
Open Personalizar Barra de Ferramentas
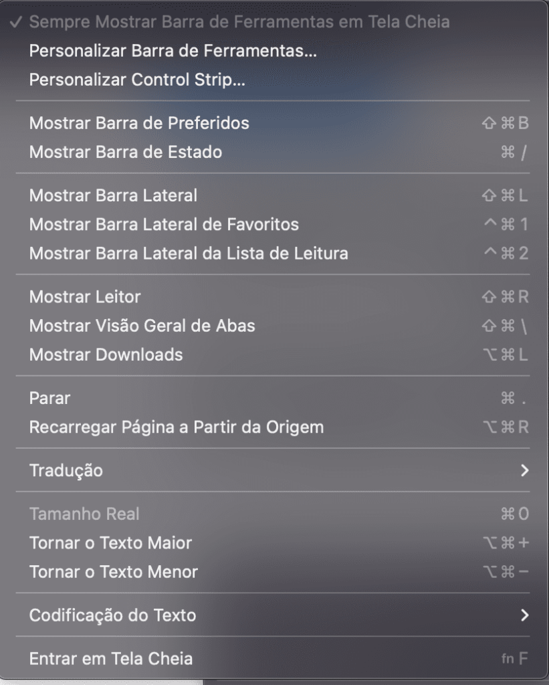pos(173,51)
